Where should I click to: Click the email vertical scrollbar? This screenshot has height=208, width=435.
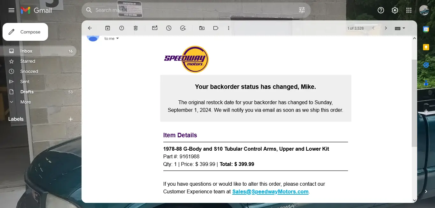point(414,103)
